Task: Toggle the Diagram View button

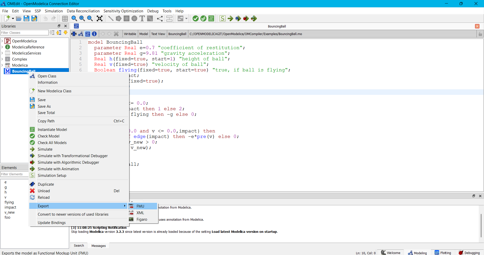Action: [81, 34]
